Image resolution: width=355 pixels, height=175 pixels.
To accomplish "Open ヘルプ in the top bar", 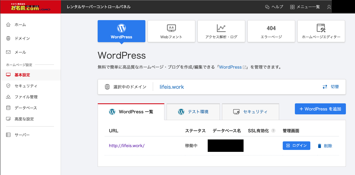I will point(274,7).
